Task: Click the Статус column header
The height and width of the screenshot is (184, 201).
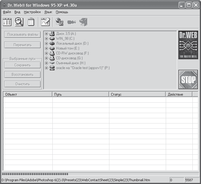Action: tap(137, 94)
